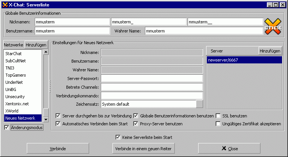Click Hinzufügen button in Server panel
288x157 pixels.
pos(270,51)
